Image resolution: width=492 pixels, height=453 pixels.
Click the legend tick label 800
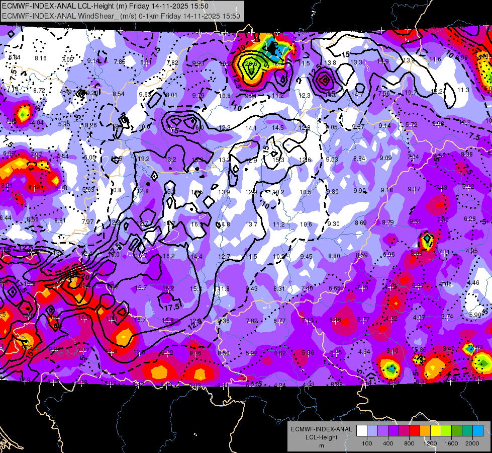coord(409,443)
